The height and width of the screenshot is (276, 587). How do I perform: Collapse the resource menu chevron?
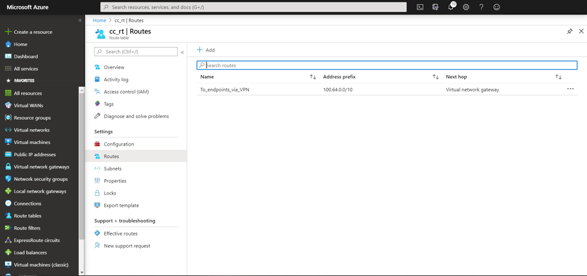(x=183, y=52)
